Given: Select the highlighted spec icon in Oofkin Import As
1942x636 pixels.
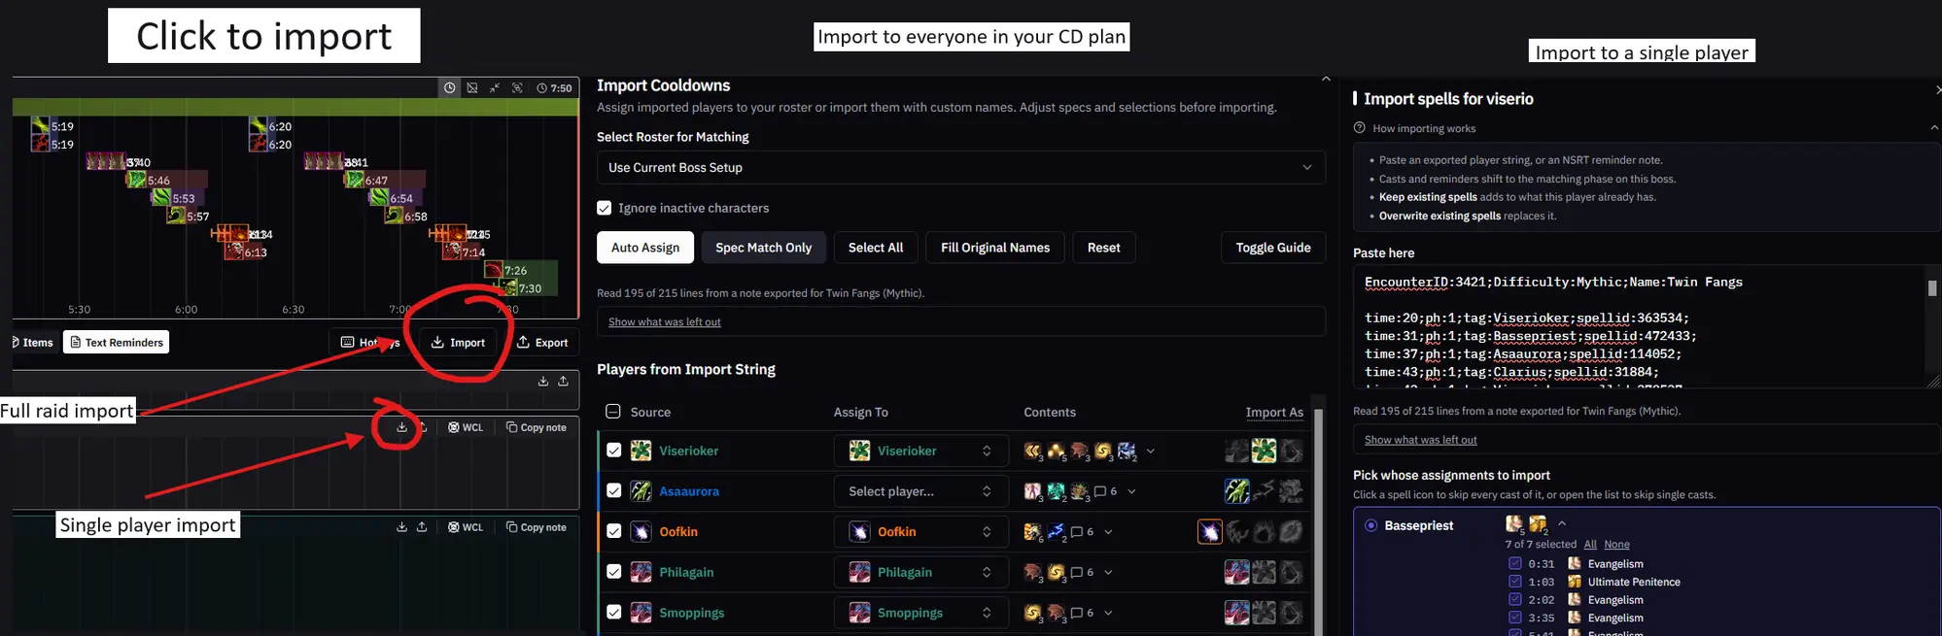Looking at the screenshot, I should [1209, 531].
